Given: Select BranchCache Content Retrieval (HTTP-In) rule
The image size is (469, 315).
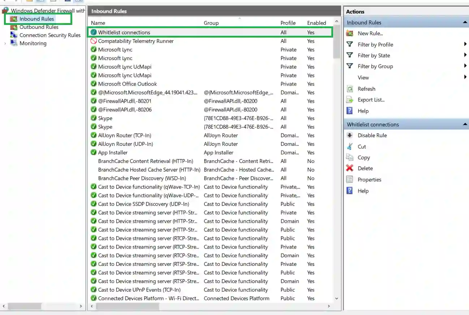Looking at the screenshot, I should tap(146, 161).
